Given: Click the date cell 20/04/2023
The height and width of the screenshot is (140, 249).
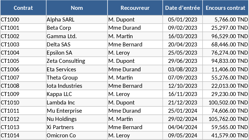Looking at the screenshot, I should tap(183, 45).
